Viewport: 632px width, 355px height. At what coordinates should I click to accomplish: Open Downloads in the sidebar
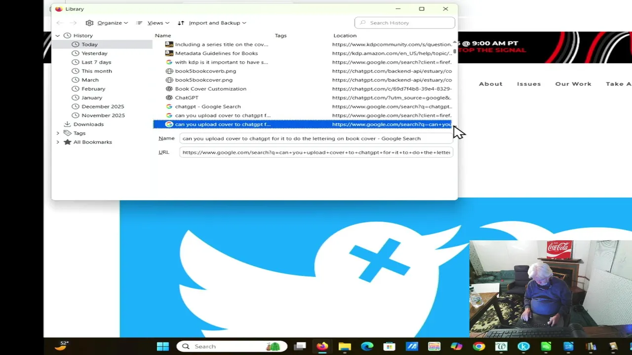coord(88,124)
